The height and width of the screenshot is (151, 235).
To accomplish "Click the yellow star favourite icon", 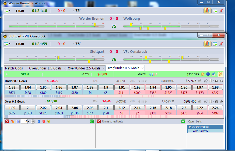I will [203, 74].
